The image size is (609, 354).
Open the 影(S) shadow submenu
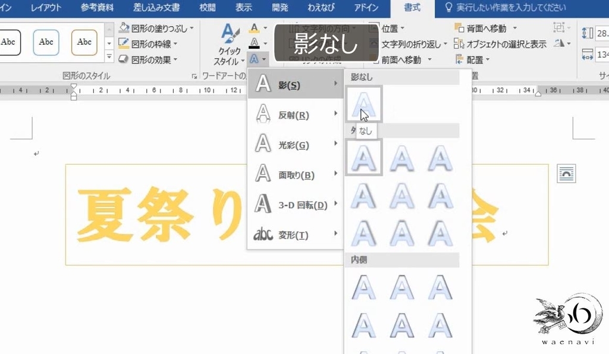click(296, 83)
